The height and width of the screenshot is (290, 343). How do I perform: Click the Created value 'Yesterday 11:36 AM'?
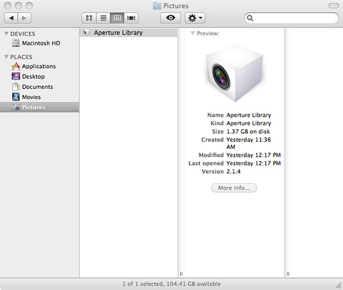[x=249, y=143]
